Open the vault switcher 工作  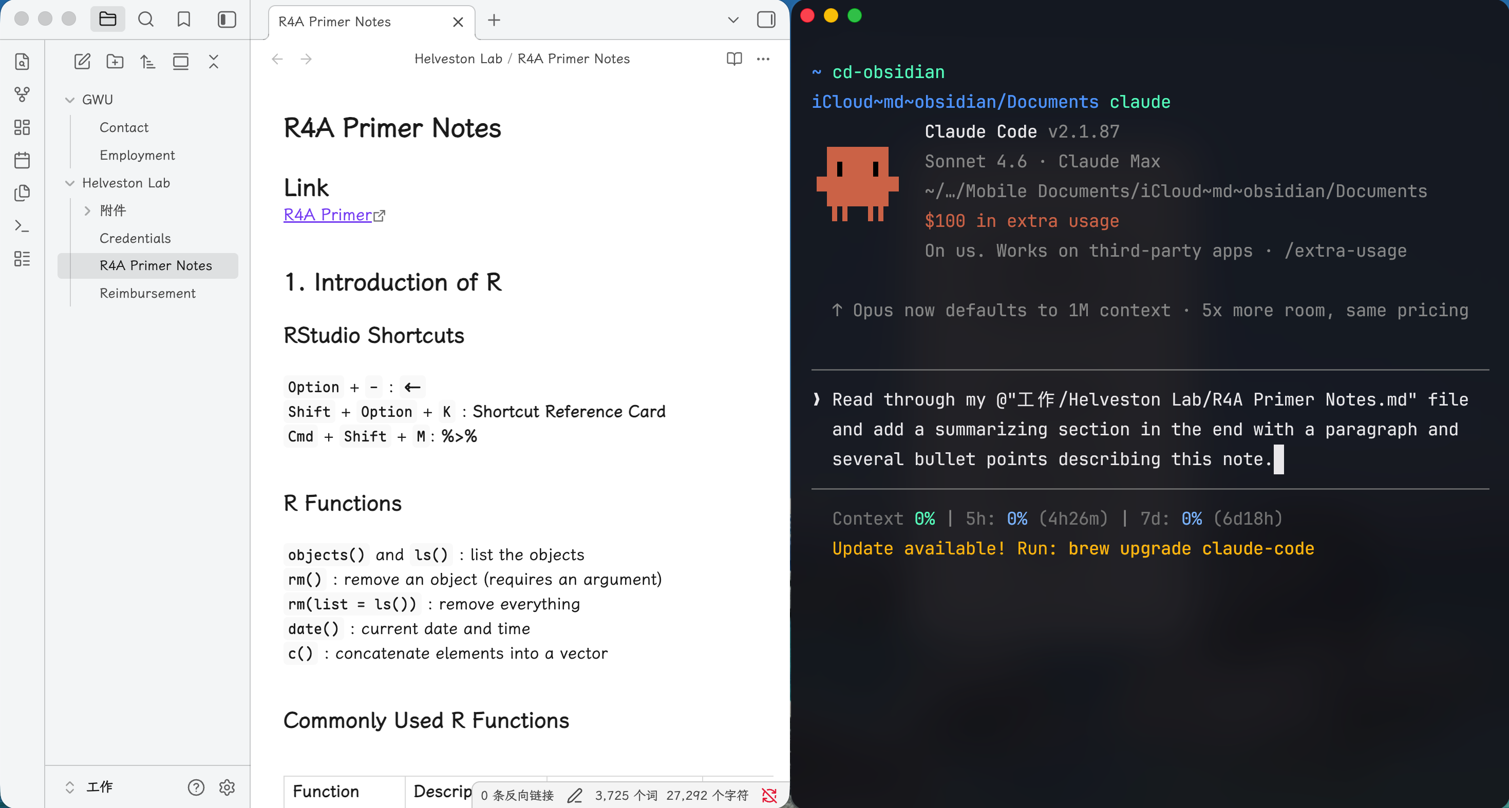point(99,786)
